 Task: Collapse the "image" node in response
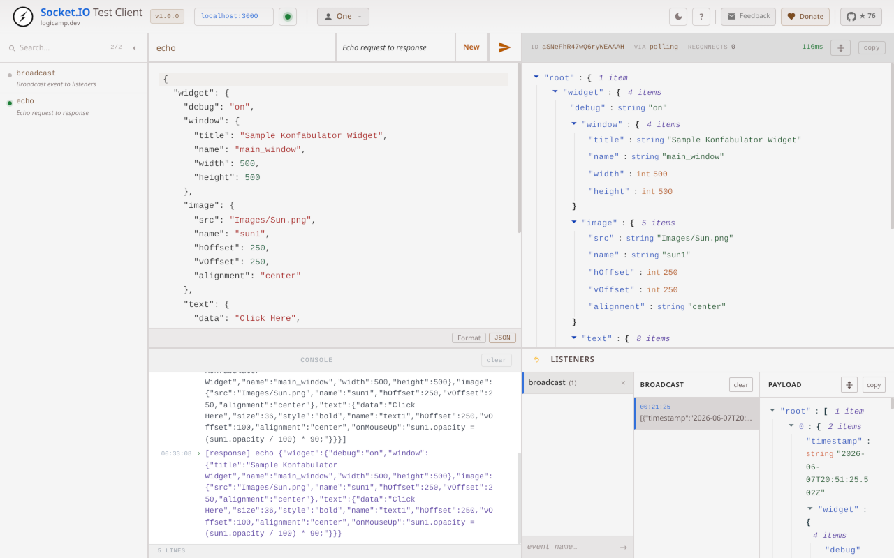574,222
